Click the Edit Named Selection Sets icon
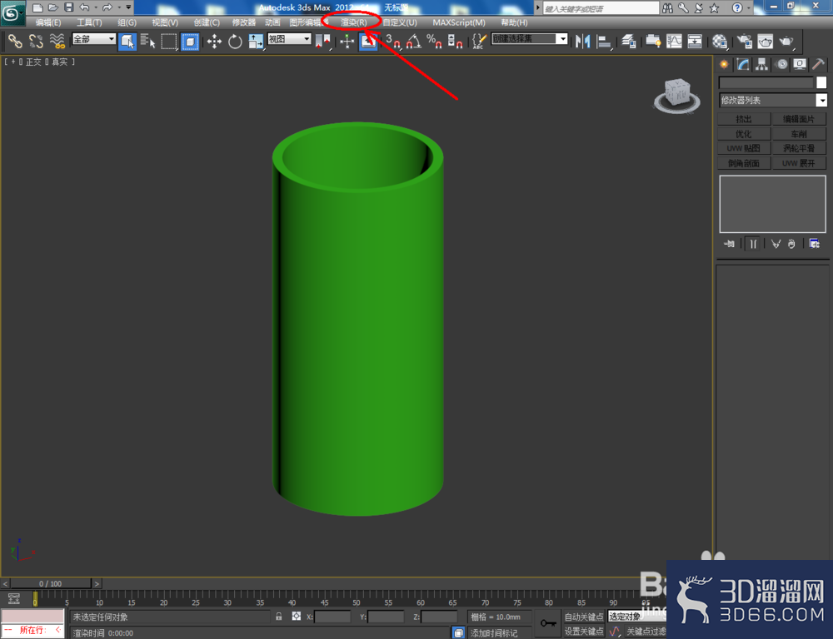Viewport: 833px width, 639px height. tap(479, 42)
